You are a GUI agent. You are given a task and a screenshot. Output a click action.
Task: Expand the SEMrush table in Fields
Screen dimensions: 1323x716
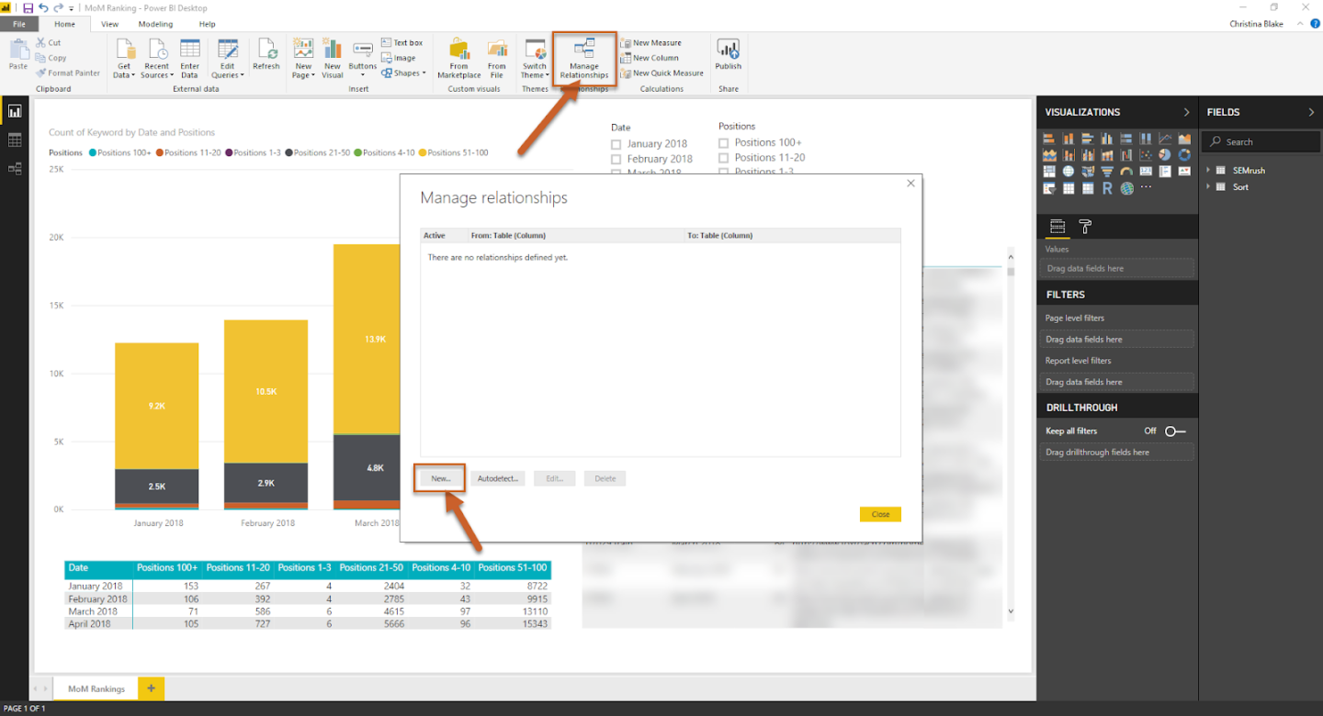1209,171
